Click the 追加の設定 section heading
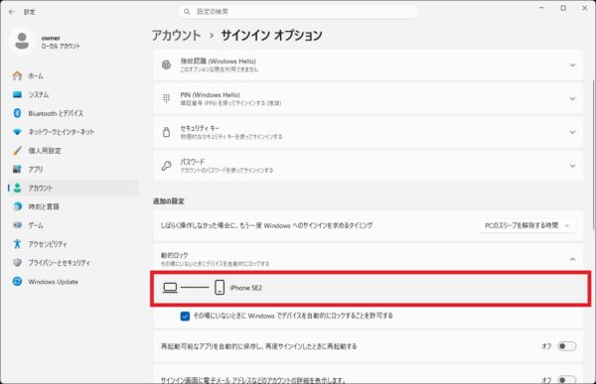This screenshot has width=596, height=384. coord(169,200)
